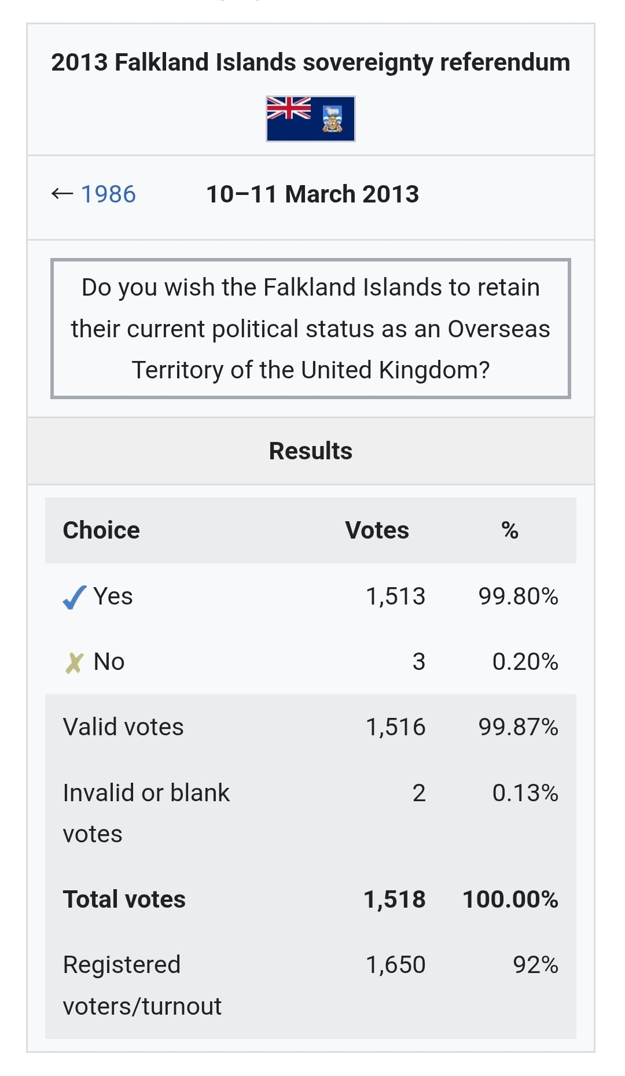
Task: Click the Total votes value 1,518
Action: (395, 900)
